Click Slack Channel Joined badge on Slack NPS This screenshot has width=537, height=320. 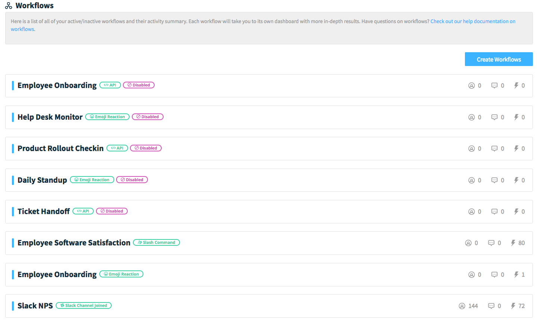click(84, 305)
